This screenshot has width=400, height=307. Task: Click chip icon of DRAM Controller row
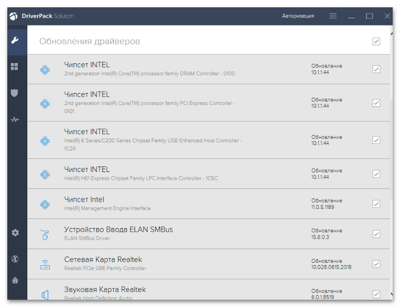click(x=45, y=70)
